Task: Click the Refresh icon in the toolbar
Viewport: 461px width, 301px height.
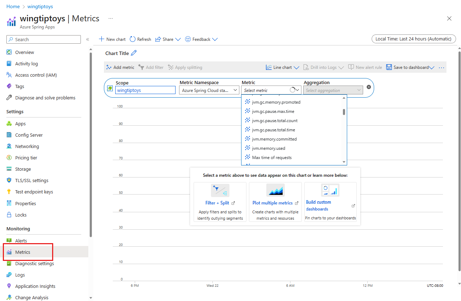Action: point(133,39)
